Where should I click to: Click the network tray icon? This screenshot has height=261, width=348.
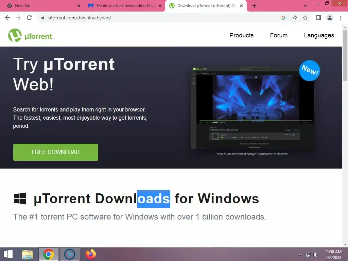coord(308,255)
